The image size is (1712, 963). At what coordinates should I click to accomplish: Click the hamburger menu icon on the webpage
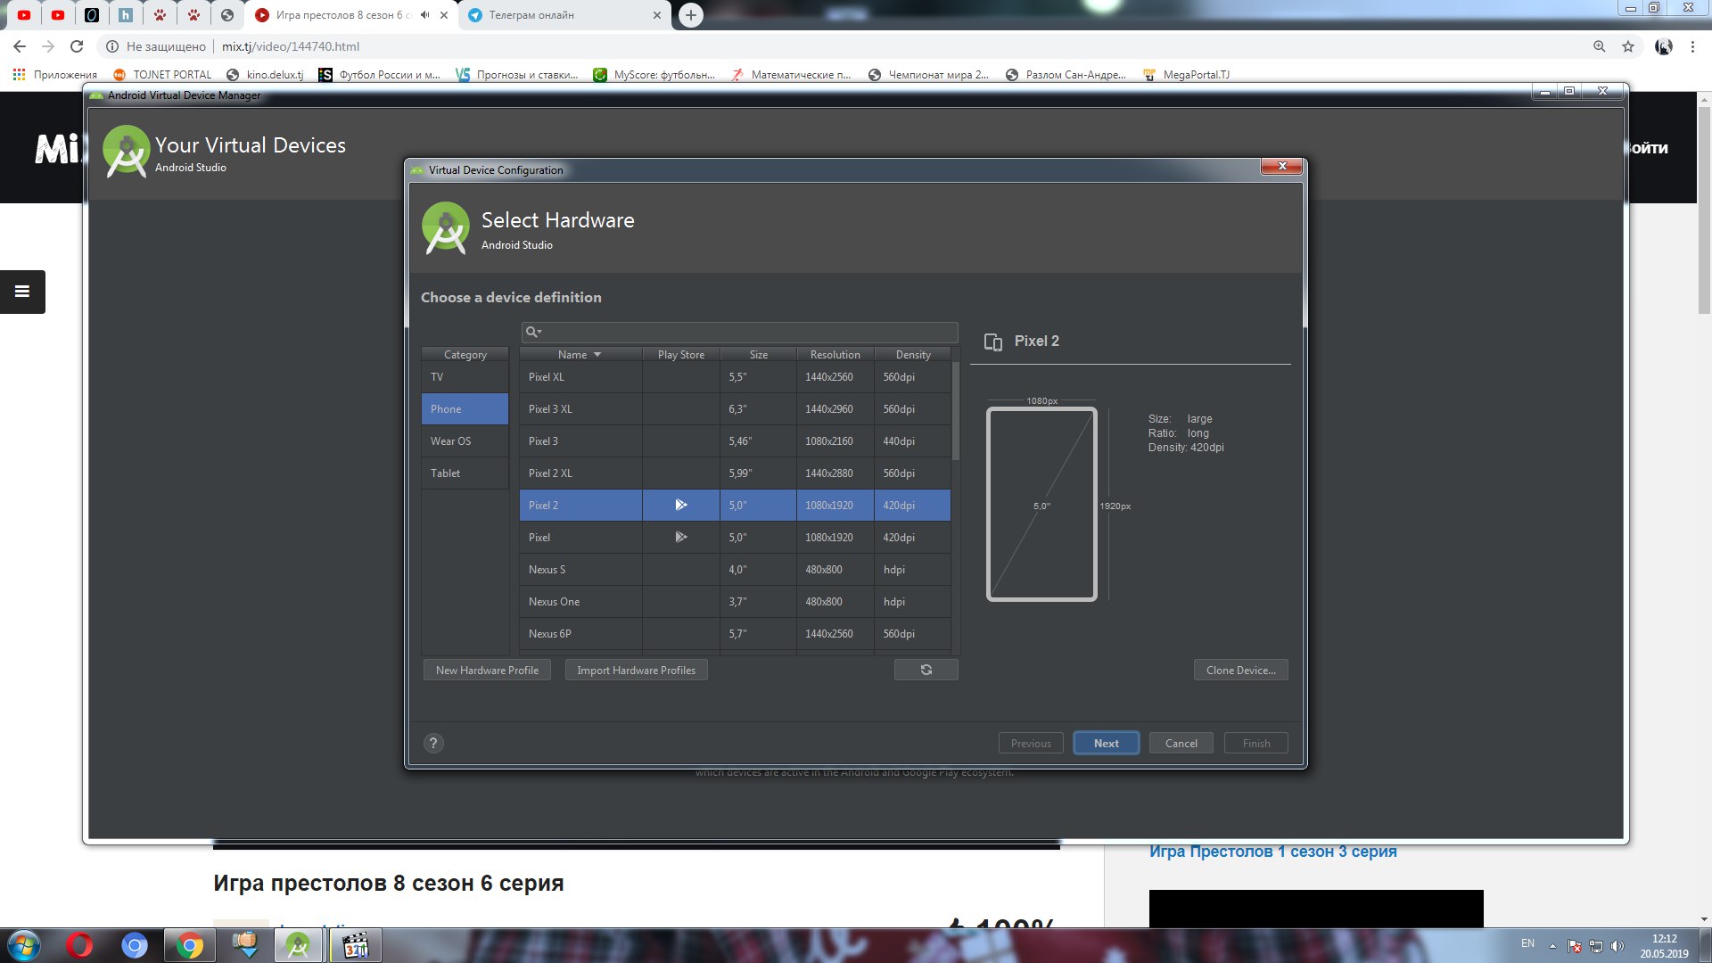pos(22,292)
